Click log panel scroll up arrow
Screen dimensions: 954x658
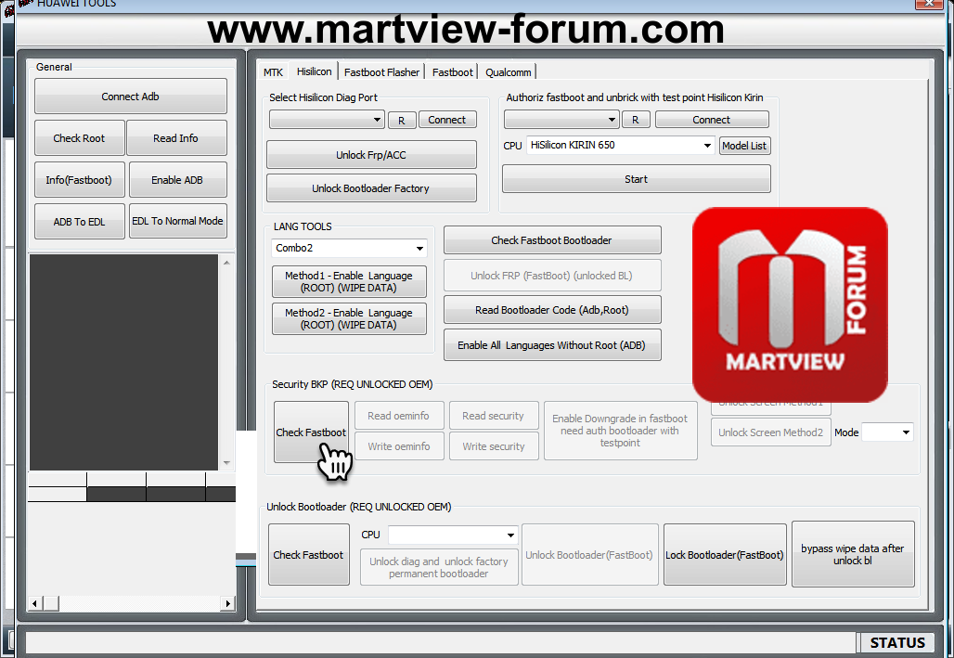[x=226, y=263]
